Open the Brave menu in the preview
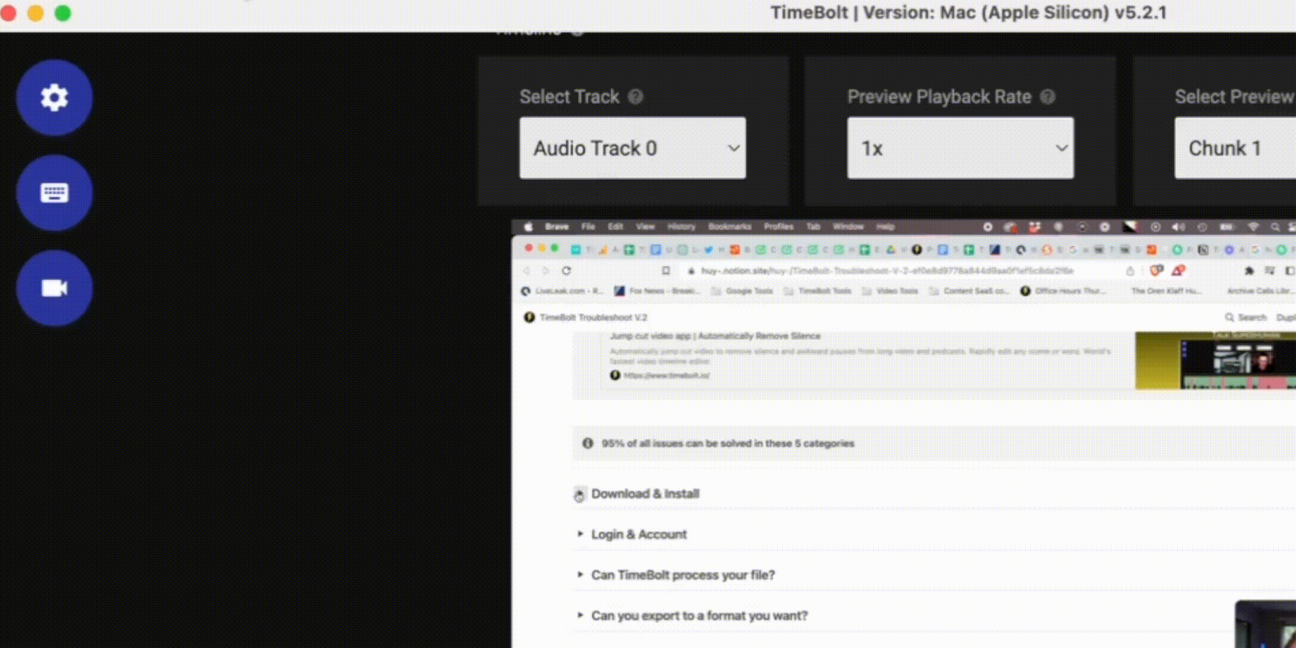Image resolution: width=1296 pixels, height=648 pixels. tap(557, 227)
